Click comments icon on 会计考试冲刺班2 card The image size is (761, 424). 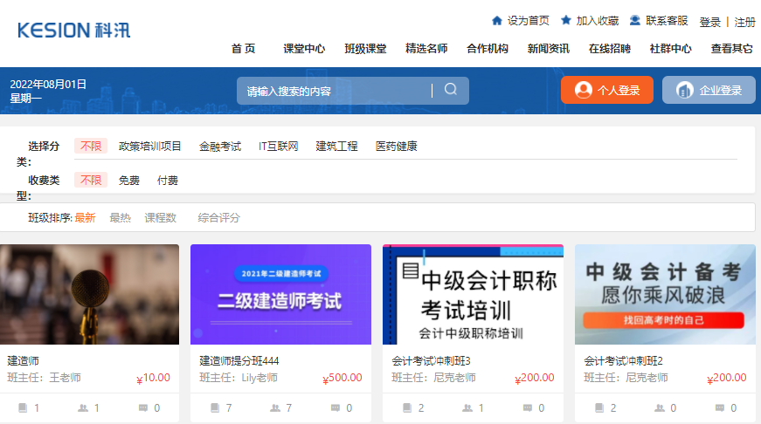tap(720, 408)
